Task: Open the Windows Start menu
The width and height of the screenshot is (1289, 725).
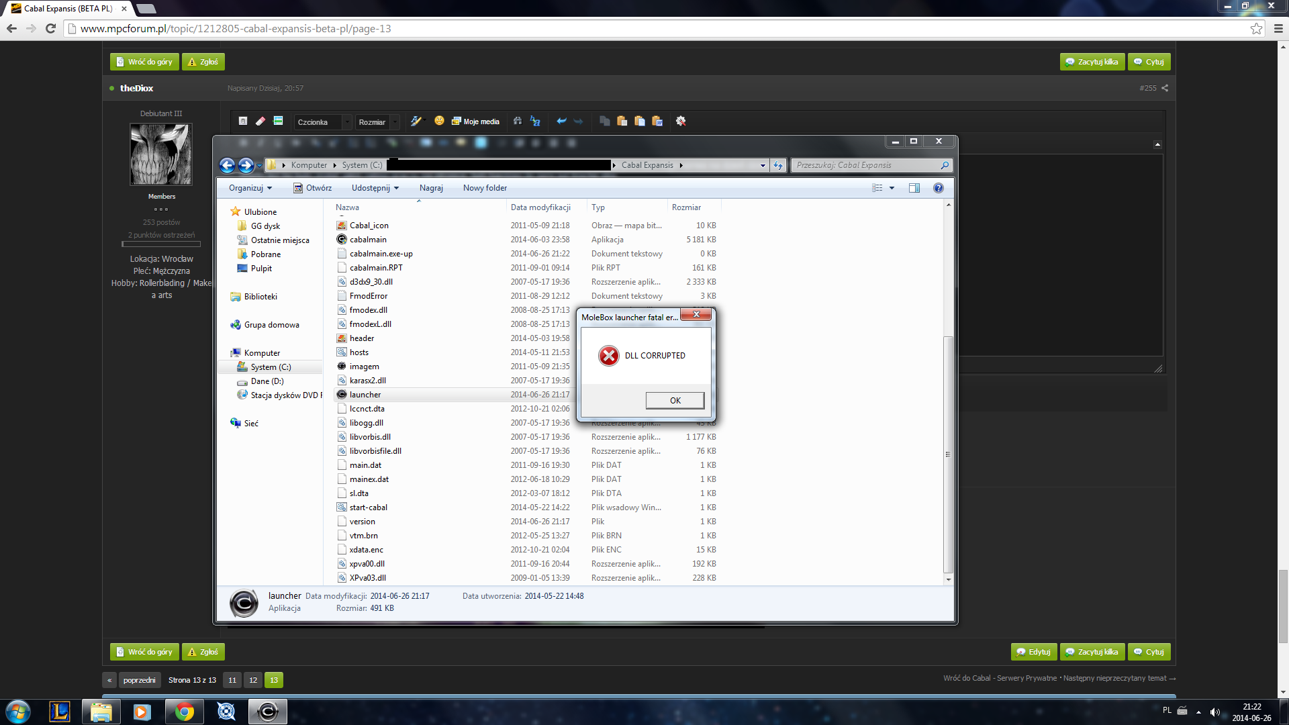Action: [x=18, y=712]
